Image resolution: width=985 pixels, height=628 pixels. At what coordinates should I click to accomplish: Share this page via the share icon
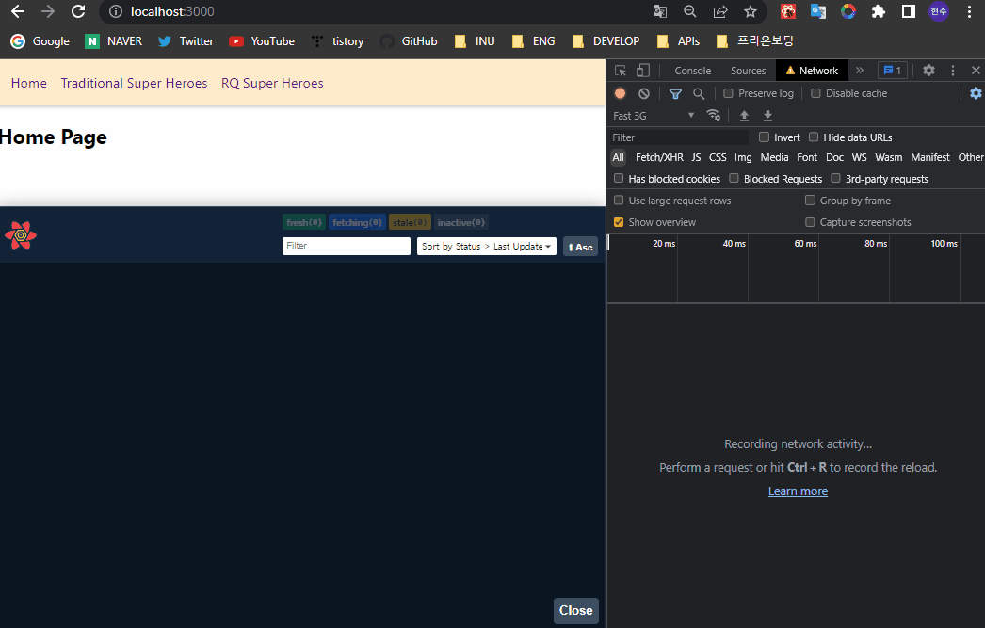(x=719, y=11)
